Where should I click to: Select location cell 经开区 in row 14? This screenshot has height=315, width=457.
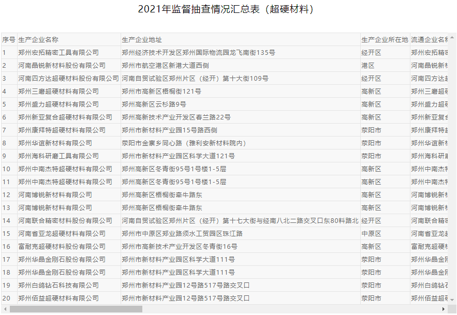(x=385, y=220)
